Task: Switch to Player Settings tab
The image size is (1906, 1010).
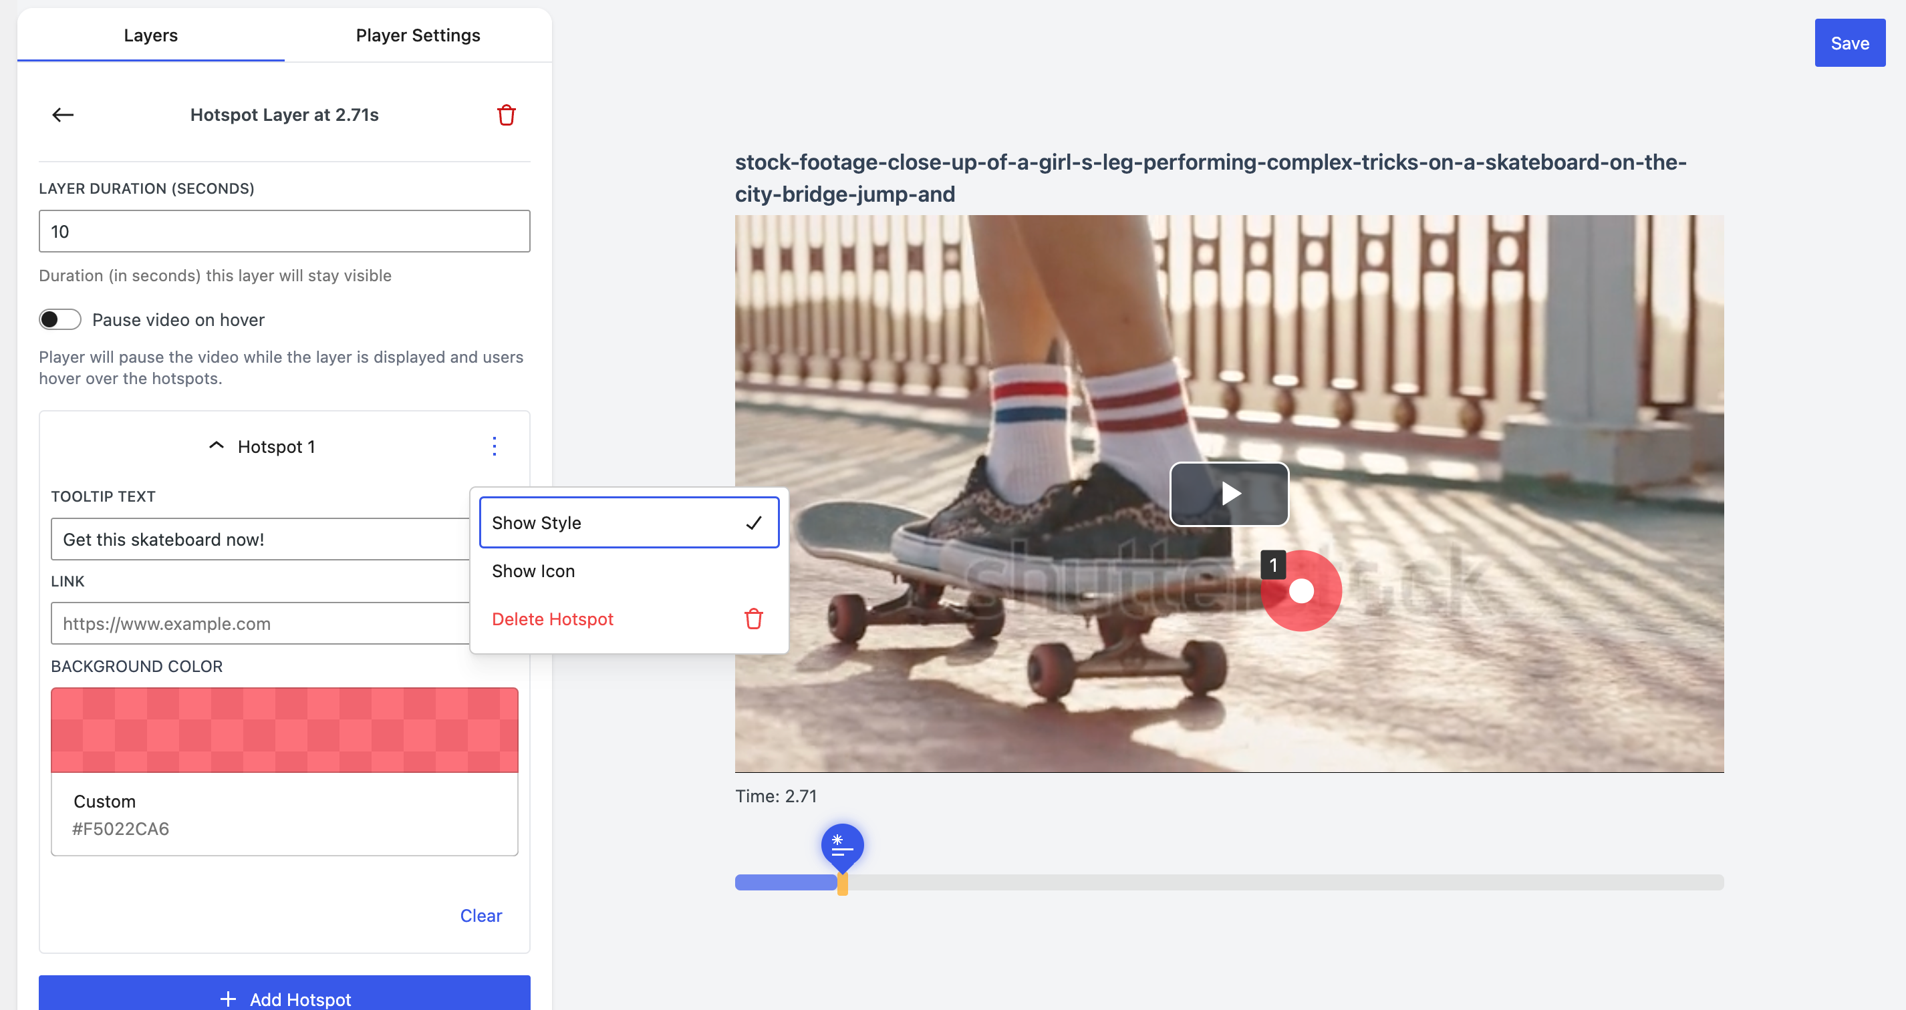Action: coord(418,35)
